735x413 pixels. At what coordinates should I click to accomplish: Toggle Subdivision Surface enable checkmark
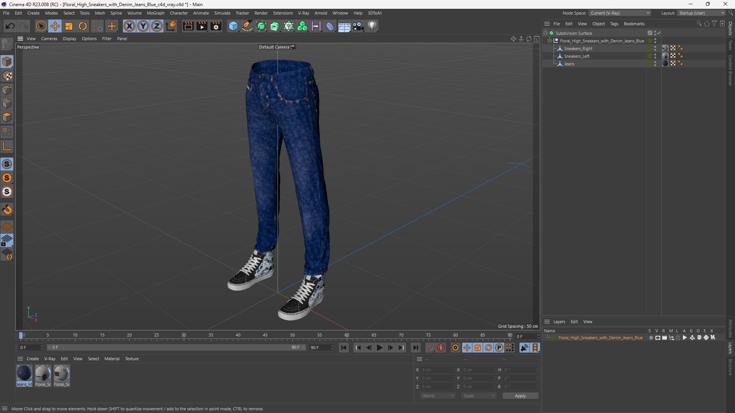[659, 33]
